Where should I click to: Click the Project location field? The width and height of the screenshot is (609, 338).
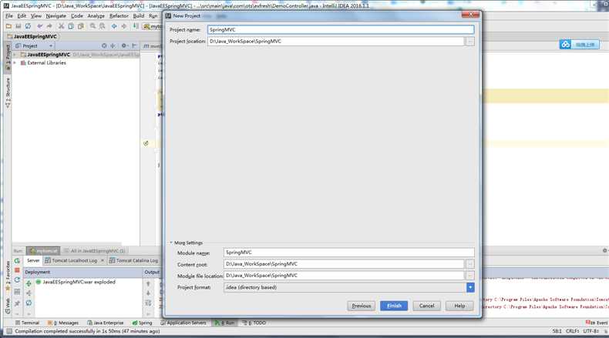(x=336, y=41)
